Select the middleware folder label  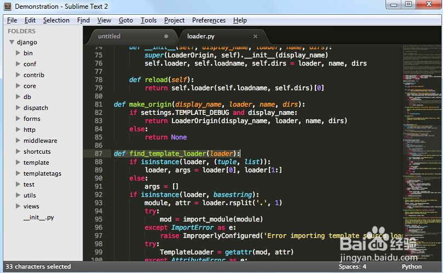click(x=41, y=141)
